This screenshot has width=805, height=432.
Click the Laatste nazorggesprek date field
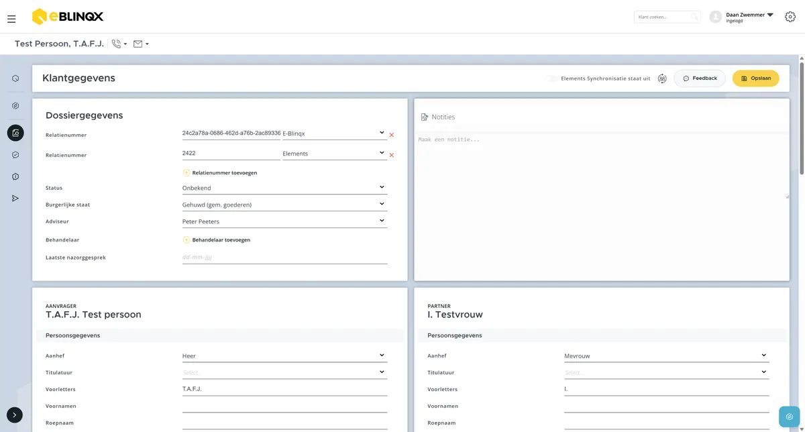coord(284,257)
